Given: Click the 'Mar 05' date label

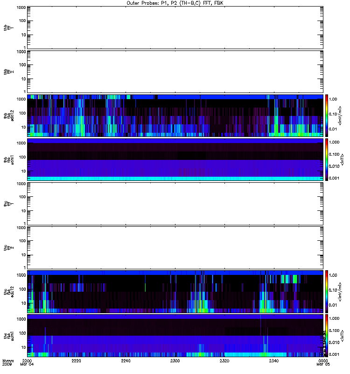Looking at the screenshot, I should (x=323, y=364).
